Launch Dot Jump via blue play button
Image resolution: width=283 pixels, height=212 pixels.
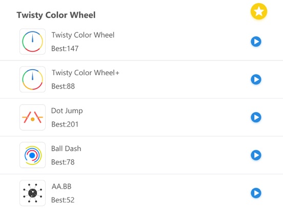[x=256, y=117]
